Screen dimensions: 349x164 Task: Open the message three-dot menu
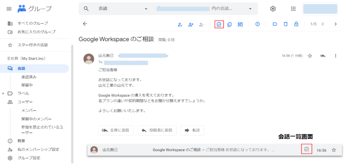(336, 56)
